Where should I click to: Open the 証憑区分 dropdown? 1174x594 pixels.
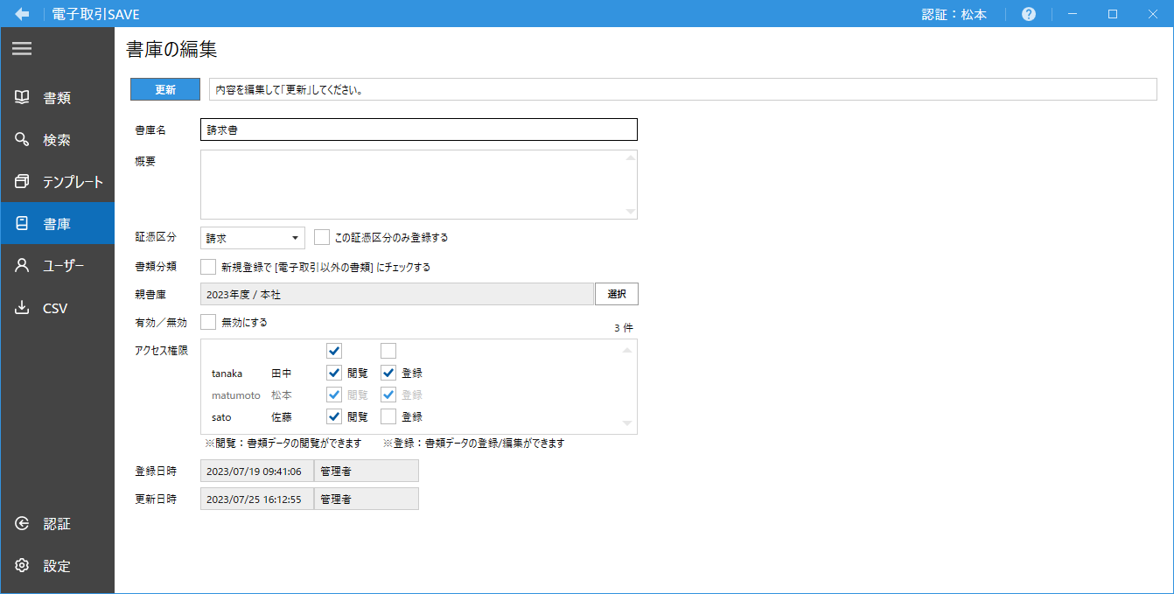click(251, 237)
